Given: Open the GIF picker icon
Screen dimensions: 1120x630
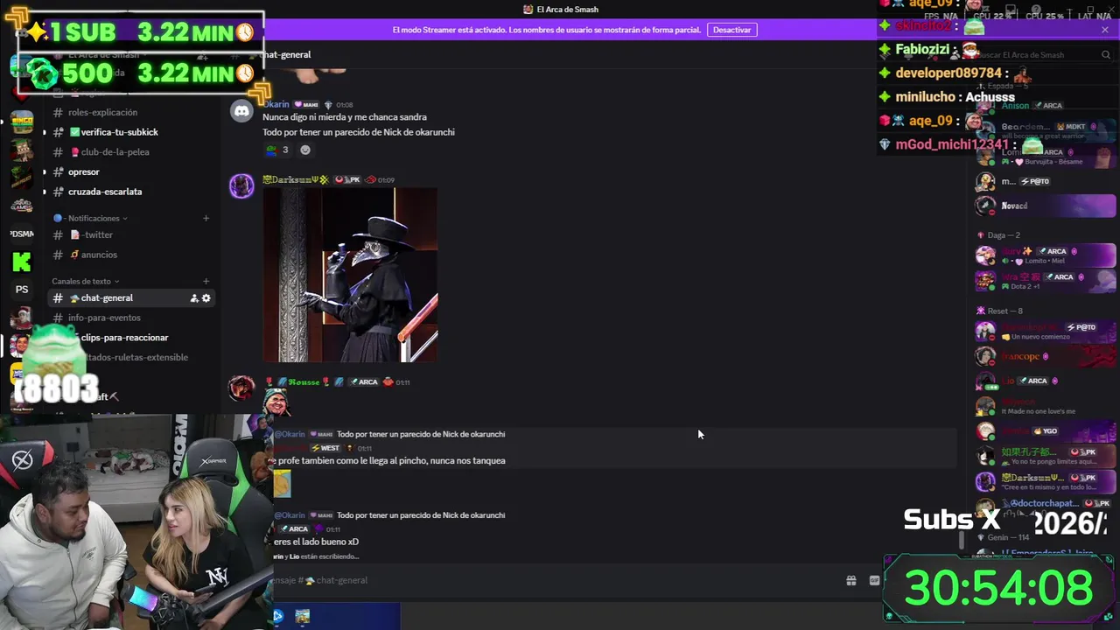Looking at the screenshot, I should [x=874, y=580].
